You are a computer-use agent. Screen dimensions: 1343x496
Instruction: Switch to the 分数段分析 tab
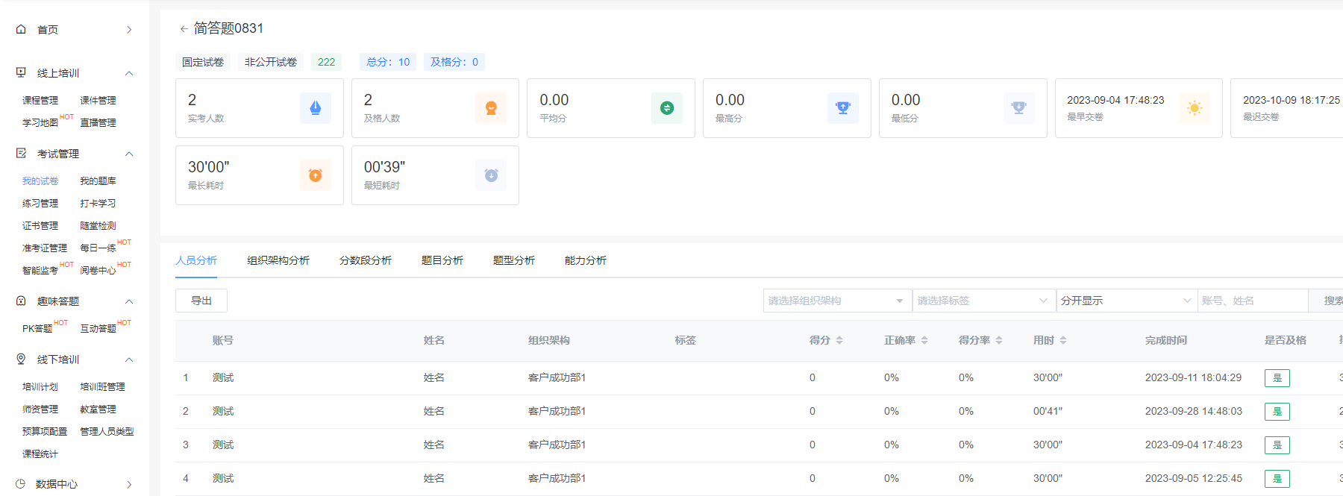(365, 260)
